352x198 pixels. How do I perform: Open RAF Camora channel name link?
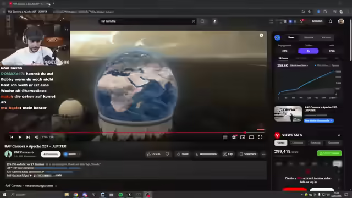click(x=22, y=152)
